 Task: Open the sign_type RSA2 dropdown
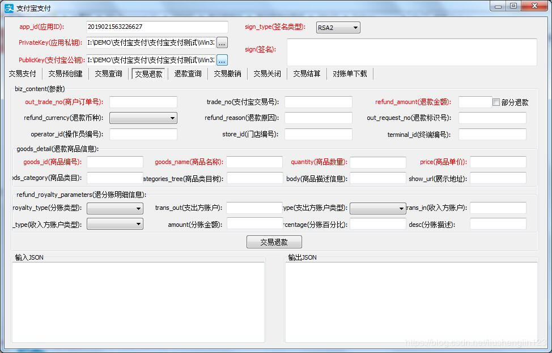tap(338, 27)
